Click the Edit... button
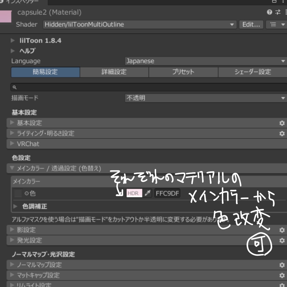The height and width of the screenshot is (287, 287). pos(251,24)
